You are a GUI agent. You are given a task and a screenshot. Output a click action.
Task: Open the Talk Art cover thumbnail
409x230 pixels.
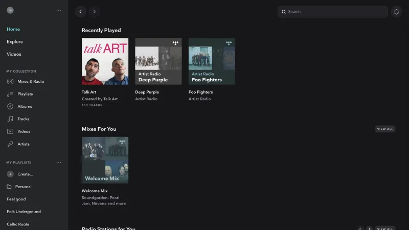click(105, 61)
